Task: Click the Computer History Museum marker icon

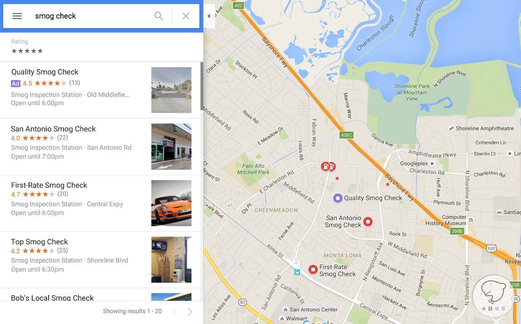Action: pyautogui.click(x=471, y=220)
